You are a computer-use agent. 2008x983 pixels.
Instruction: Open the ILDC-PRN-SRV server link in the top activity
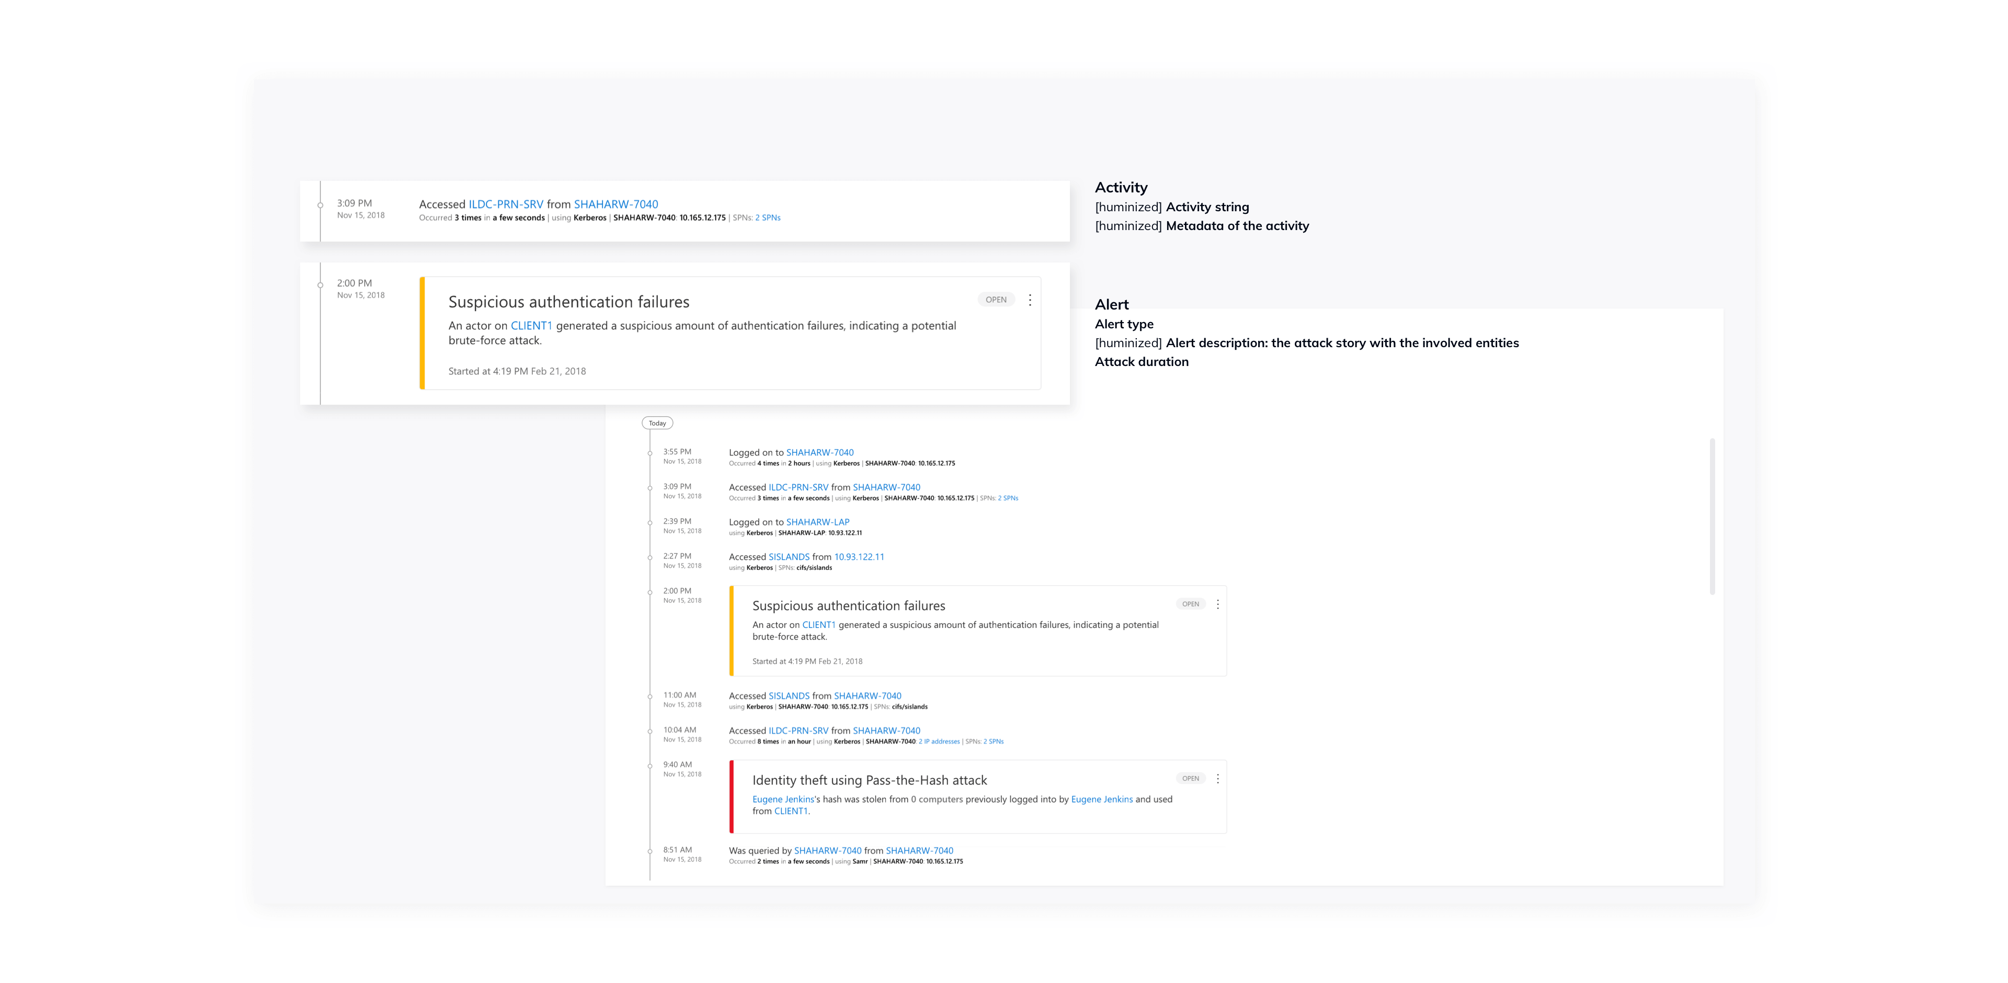point(505,203)
